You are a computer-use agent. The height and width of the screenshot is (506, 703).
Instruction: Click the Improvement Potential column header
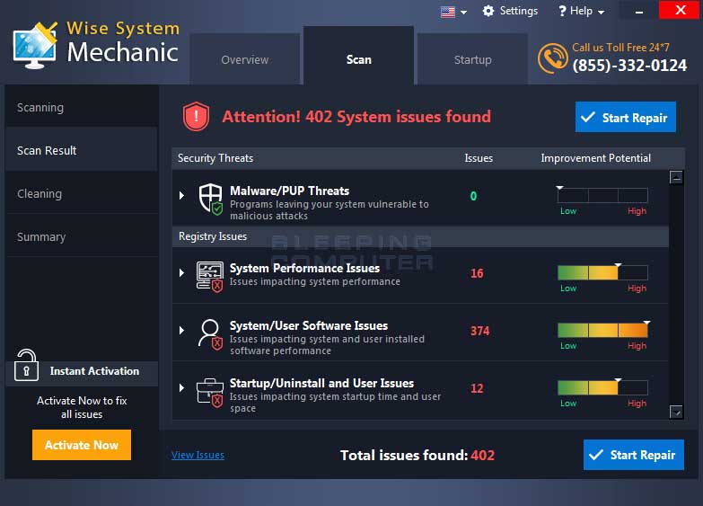pos(596,158)
